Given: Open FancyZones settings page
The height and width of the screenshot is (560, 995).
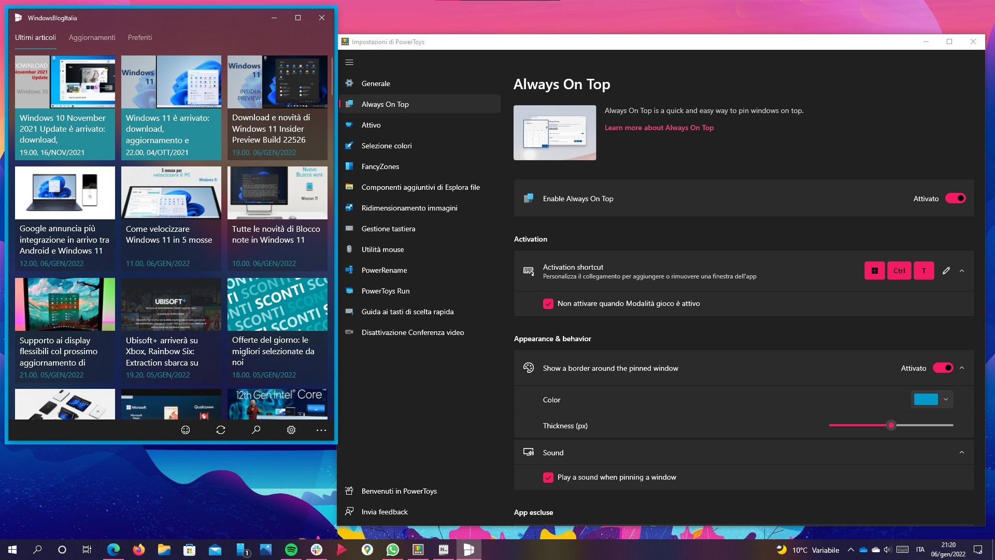Looking at the screenshot, I should [x=420, y=166].
